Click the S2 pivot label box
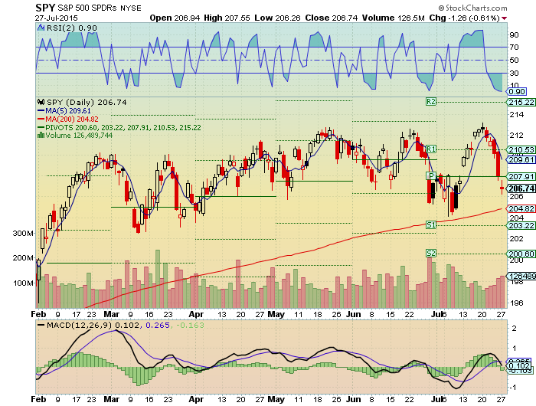Viewport: 536px width, 406px height. click(x=431, y=253)
